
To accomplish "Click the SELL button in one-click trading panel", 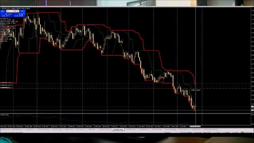I will [x=3, y=11].
